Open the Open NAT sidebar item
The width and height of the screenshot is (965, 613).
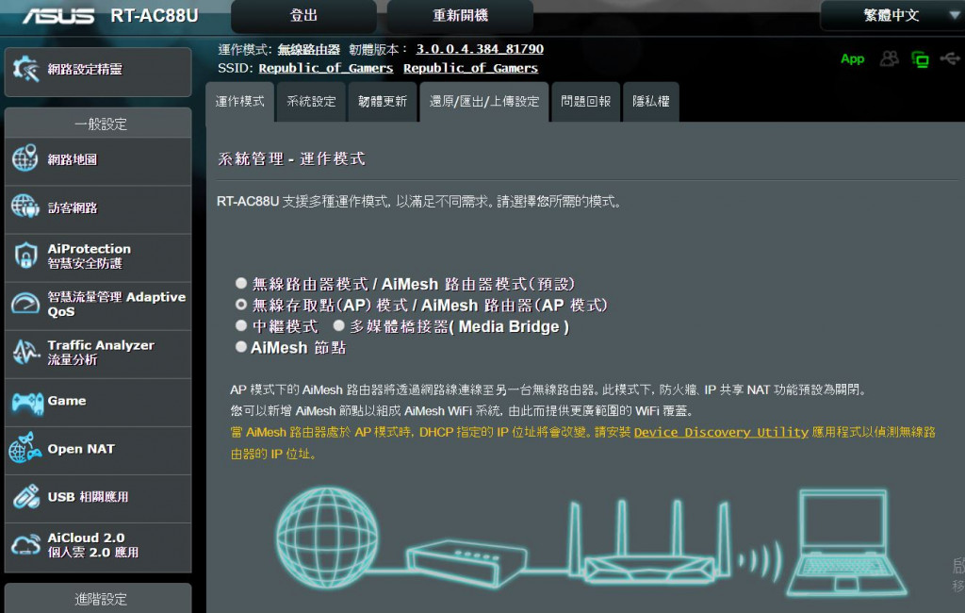click(98, 449)
